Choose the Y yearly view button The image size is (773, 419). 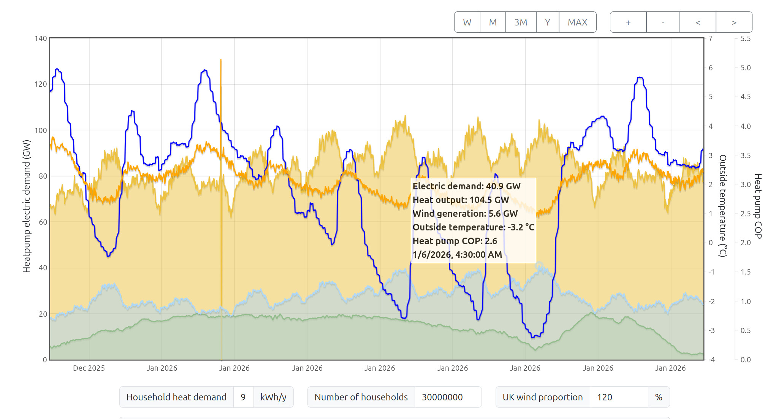coord(547,22)
